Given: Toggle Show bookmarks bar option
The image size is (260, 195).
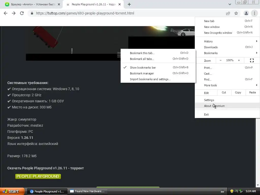Looking at the screenshot, I should pos(158,68).
